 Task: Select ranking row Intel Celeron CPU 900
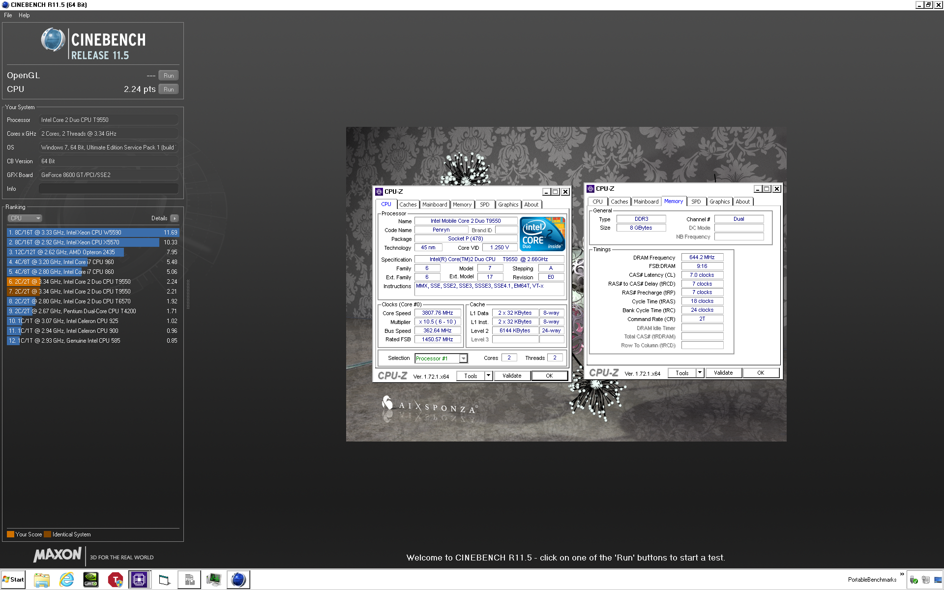pos(93,331)
